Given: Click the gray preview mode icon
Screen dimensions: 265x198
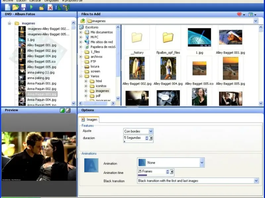Looking at the screenshot, I should 68,110.
